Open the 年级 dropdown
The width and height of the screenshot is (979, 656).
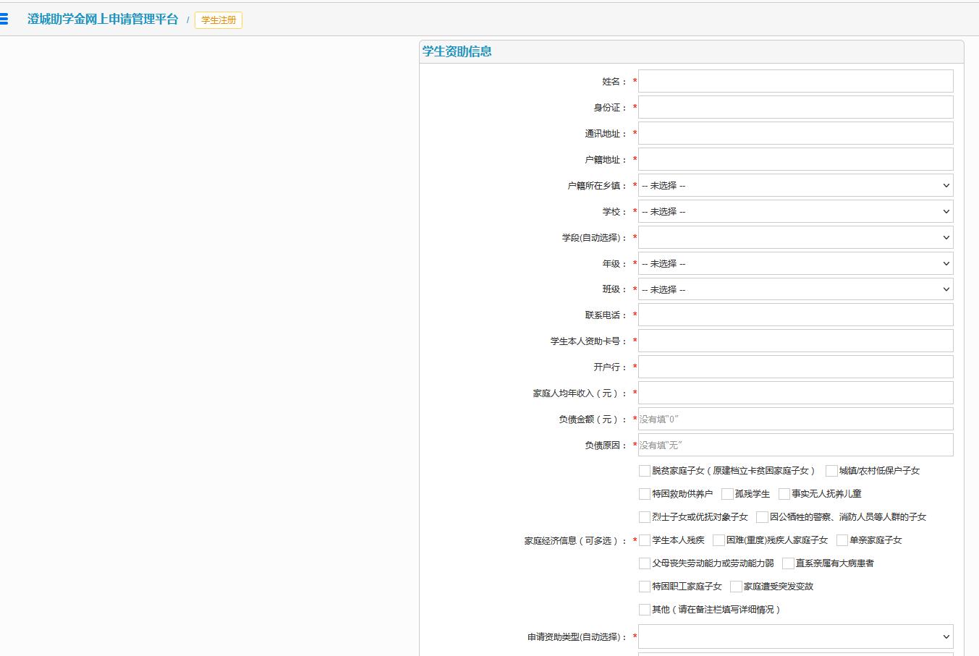794,263
